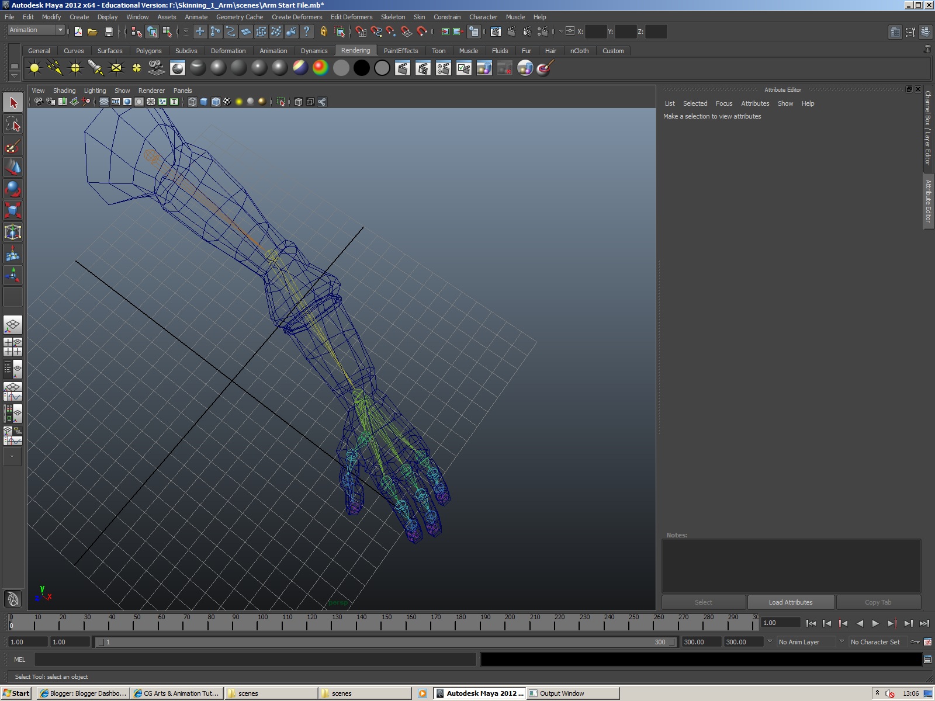The height and width of the screenshot is (701, 935).
Task: Activate the Rotate tool
Action: 13,189
